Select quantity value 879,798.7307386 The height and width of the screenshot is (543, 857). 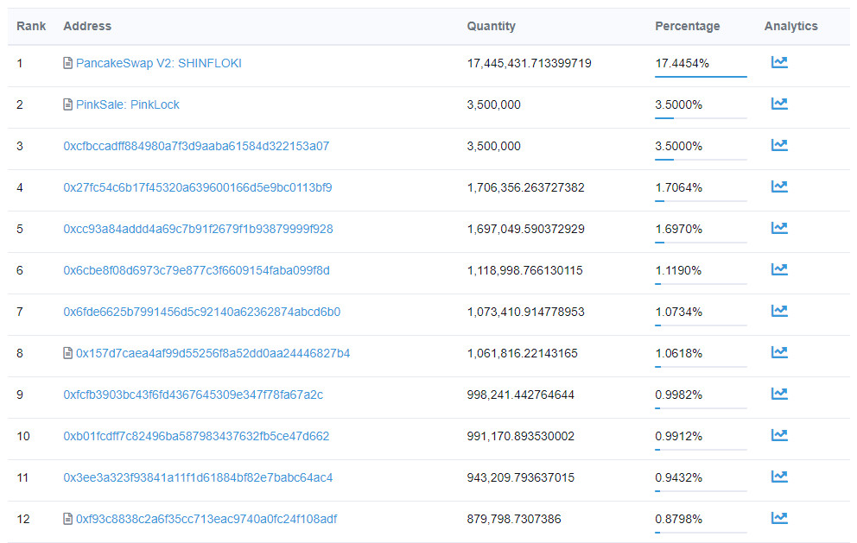(514, 519)
